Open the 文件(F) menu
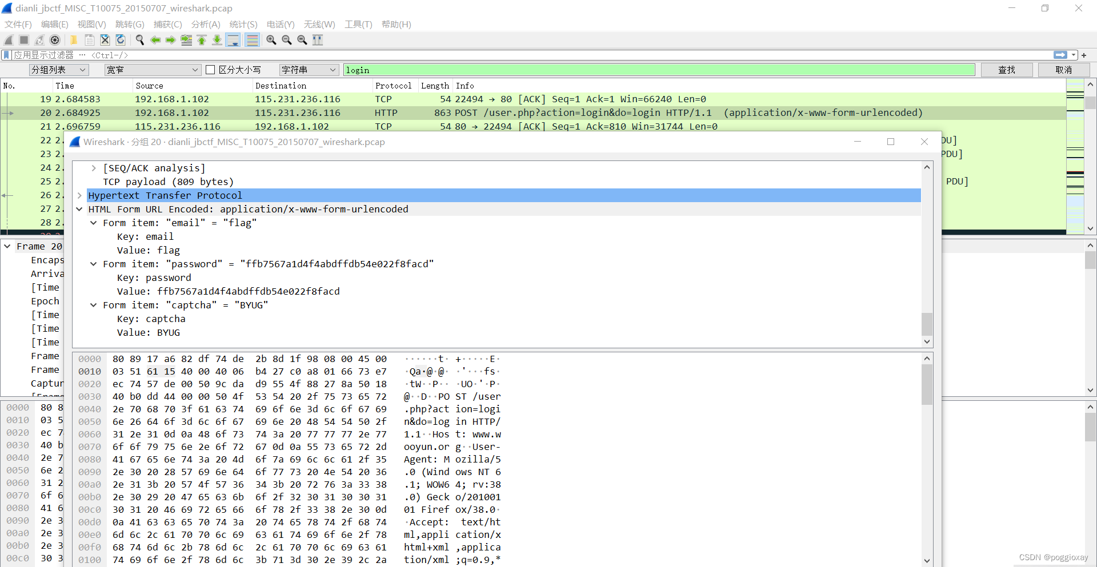 pos(18,24)
